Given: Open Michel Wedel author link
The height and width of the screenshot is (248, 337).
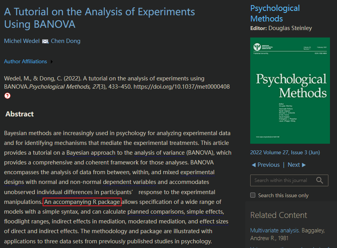Looking at the screenshot, I should pyautogui.click(x=22, y=41).
